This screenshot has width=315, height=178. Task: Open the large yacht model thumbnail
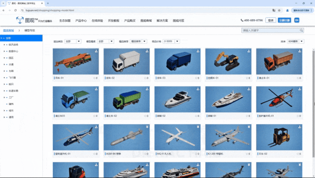pos(228,99)
